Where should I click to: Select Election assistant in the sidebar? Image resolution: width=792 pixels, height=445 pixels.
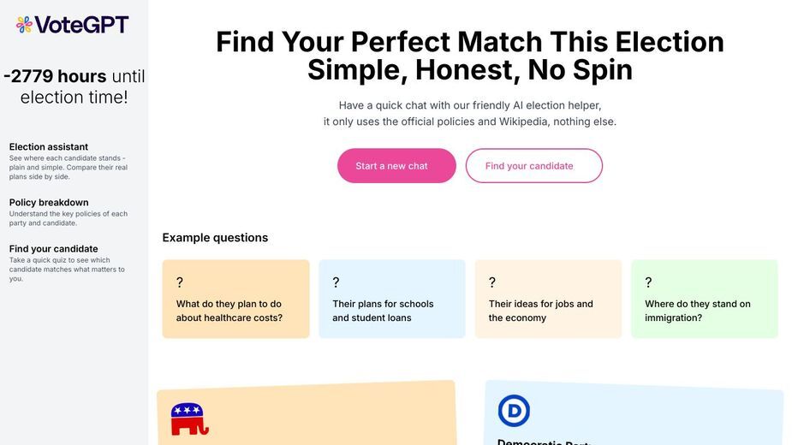click(49, 147)
